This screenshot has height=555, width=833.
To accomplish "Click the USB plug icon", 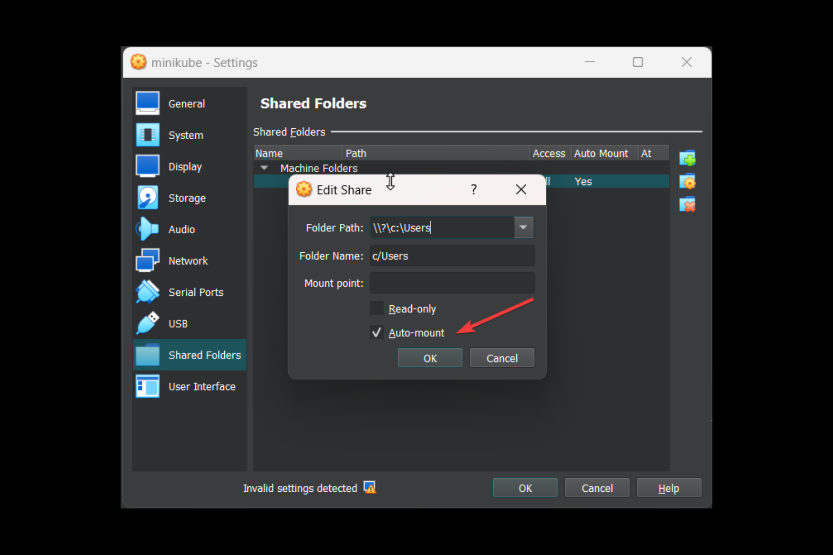I will click(x=148, y=323).
